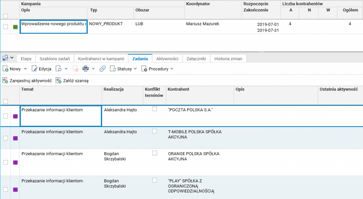The image size is (363, 199).
Task: Open the Procedury dropdown menu
Action: click(x=158, y=69)
